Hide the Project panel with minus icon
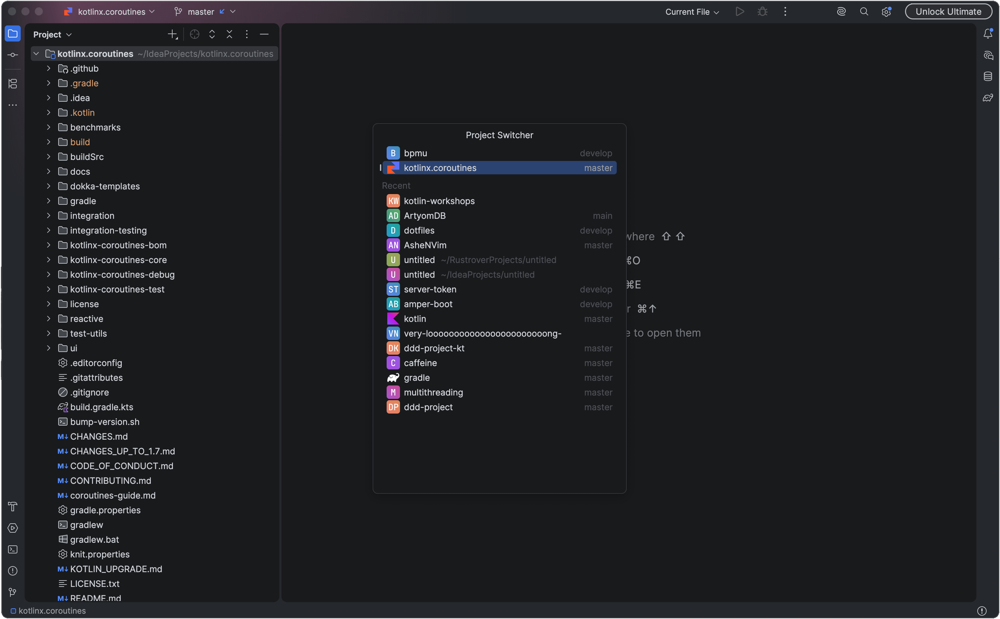The image size is (1000, 619). click(264, 34)
